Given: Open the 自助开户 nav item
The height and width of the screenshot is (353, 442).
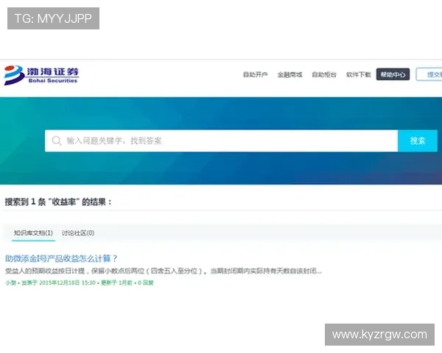Looking at the screenshot, I should pos(255,74).
